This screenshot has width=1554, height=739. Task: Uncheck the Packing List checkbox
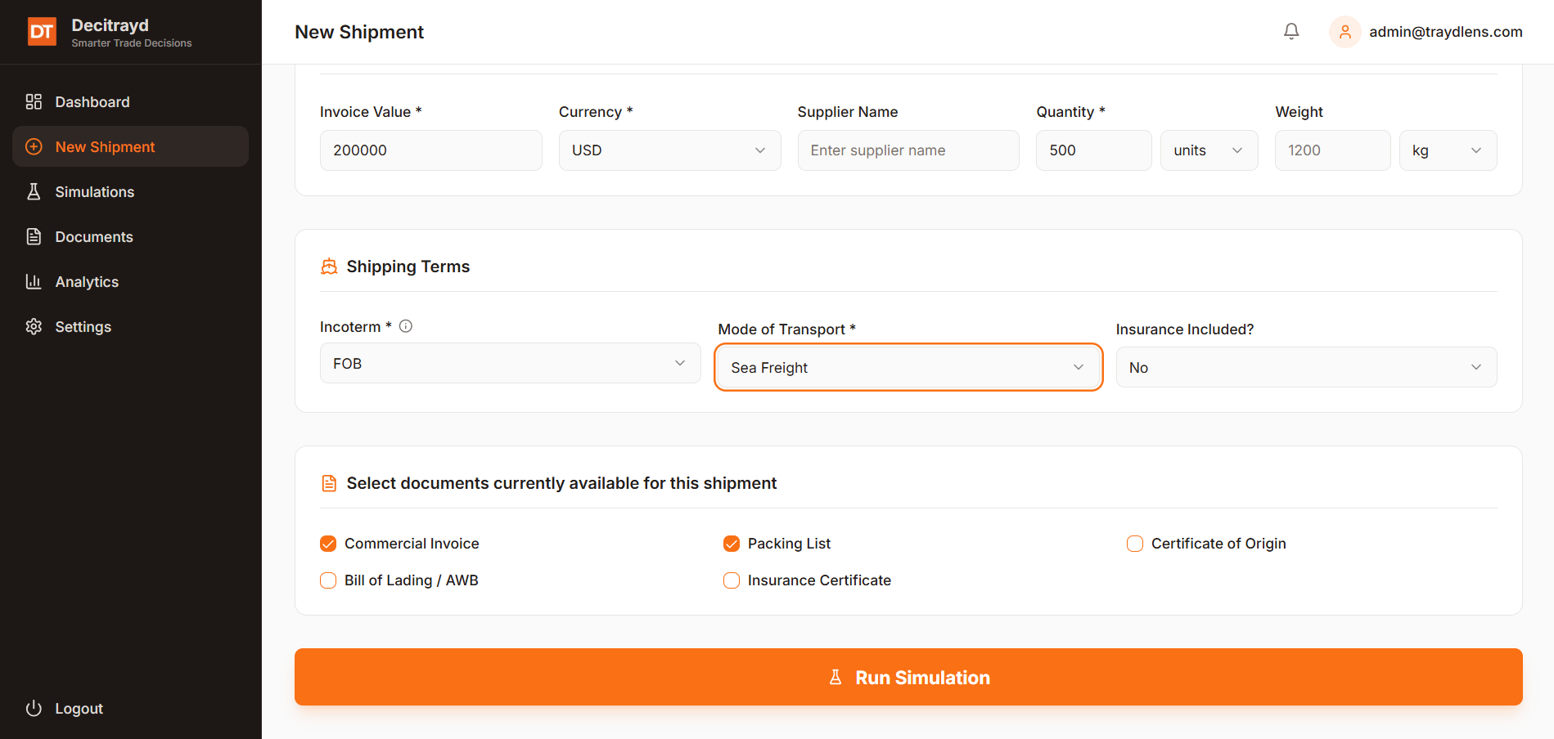click(732, 544)
